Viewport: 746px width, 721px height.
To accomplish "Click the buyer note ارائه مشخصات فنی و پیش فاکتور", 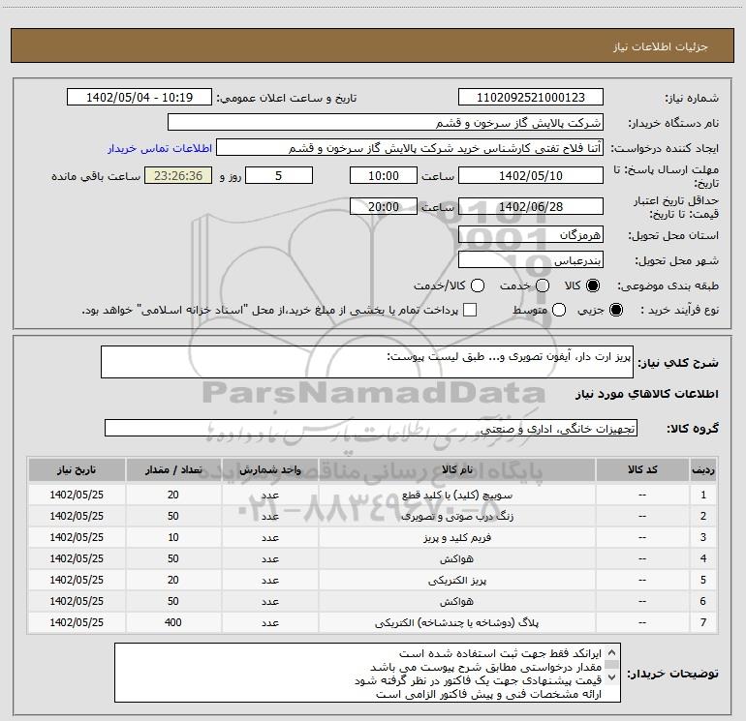I will click(x=488, y=694).
